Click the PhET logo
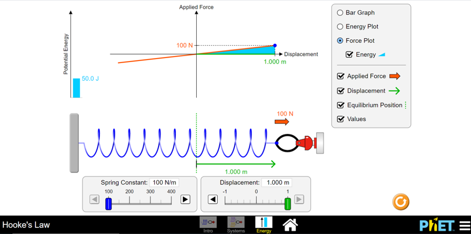Viewport: 471px width, 234px height. (437, 225)
